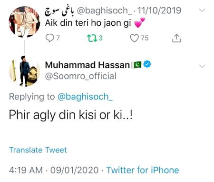Click the Urdu display name of the first tweet
The image size is (214, 182).
click(x=60, y=11)
